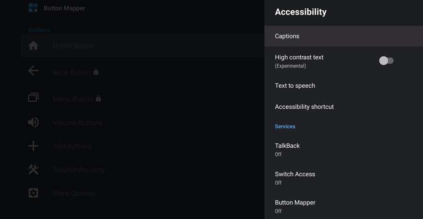Open the Accessibility shortcut option
Image resolution: width=423 pixels, height=219 pixels.
coord(344,107)
